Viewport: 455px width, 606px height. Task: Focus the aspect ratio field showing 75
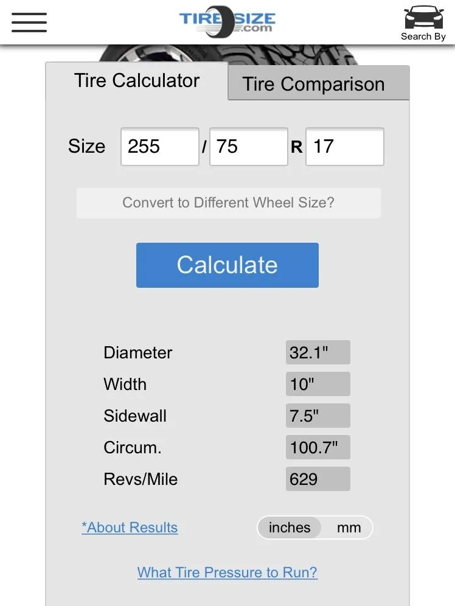coord(249,147)
